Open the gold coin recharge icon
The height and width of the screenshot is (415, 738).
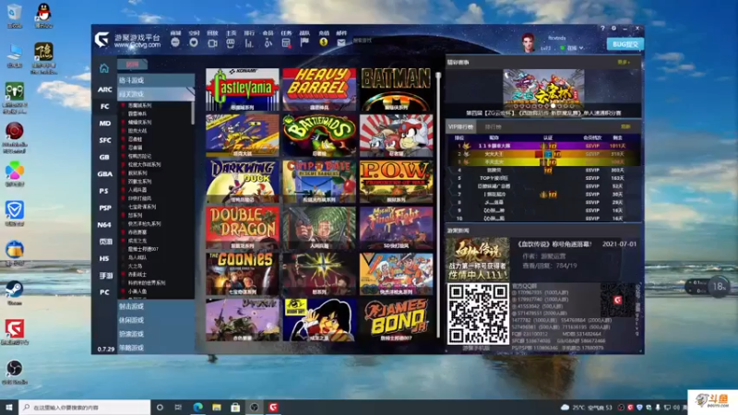coord(324,42)
